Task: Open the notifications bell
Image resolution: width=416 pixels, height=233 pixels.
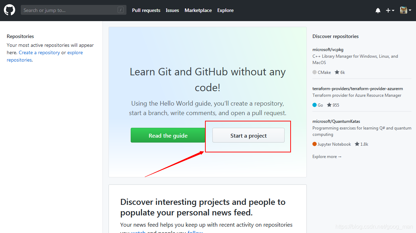Action: (x=378, y=10)
